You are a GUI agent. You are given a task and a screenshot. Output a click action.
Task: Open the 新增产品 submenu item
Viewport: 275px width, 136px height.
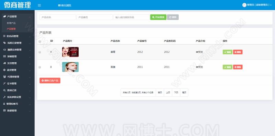(11, 23)
